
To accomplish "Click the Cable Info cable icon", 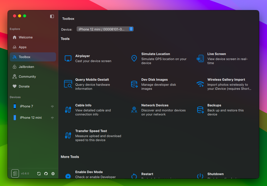I will point(68,110).
